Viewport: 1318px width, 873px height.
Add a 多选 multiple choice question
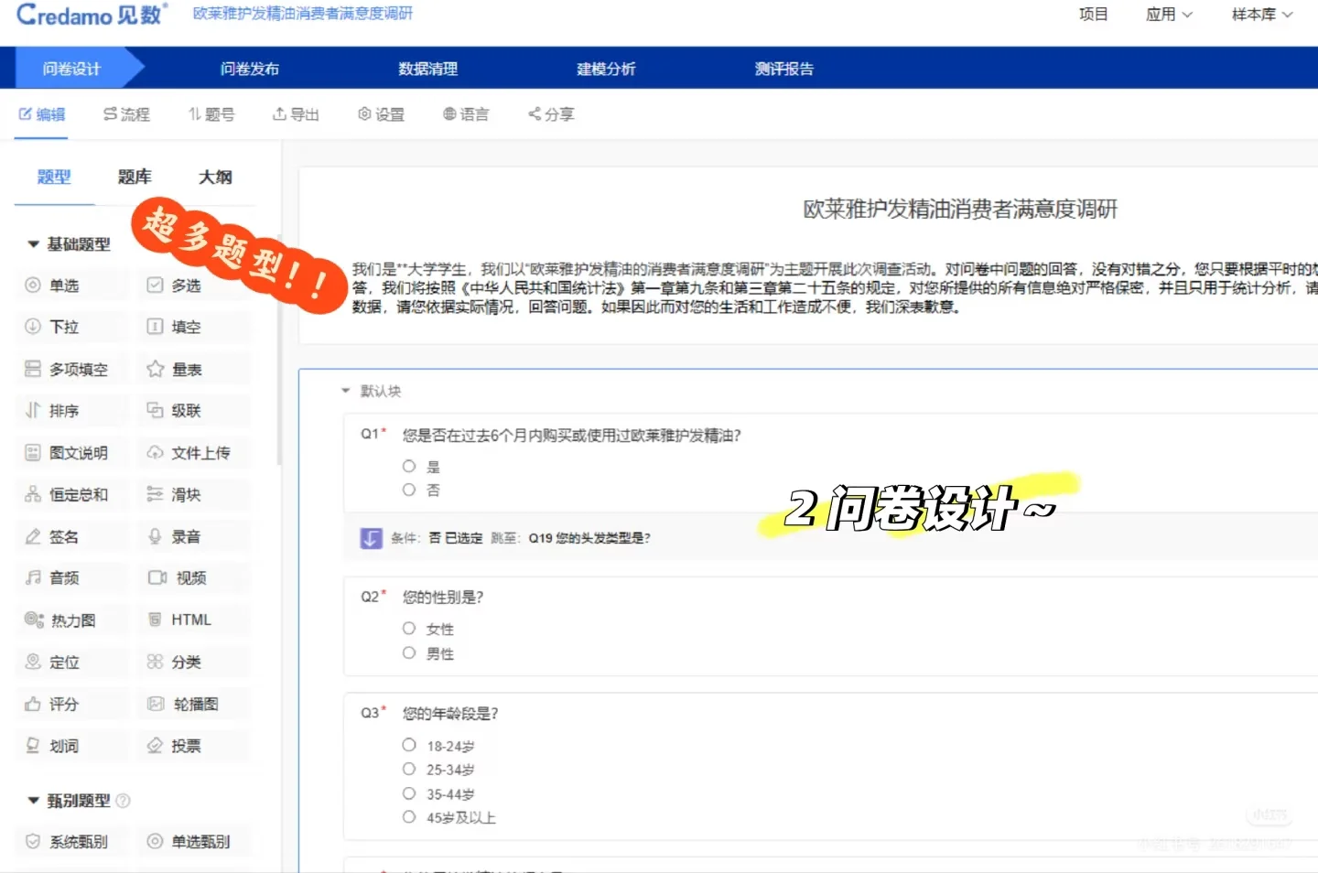click(x=193, y=286)
